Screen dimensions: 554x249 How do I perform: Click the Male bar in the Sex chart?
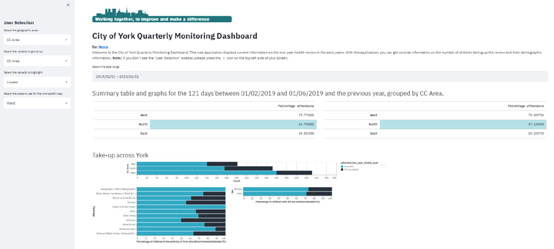(287, 194)
